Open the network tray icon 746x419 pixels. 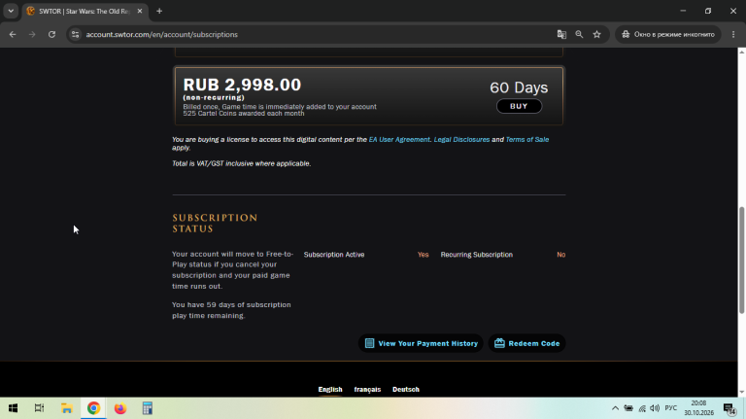642,408
